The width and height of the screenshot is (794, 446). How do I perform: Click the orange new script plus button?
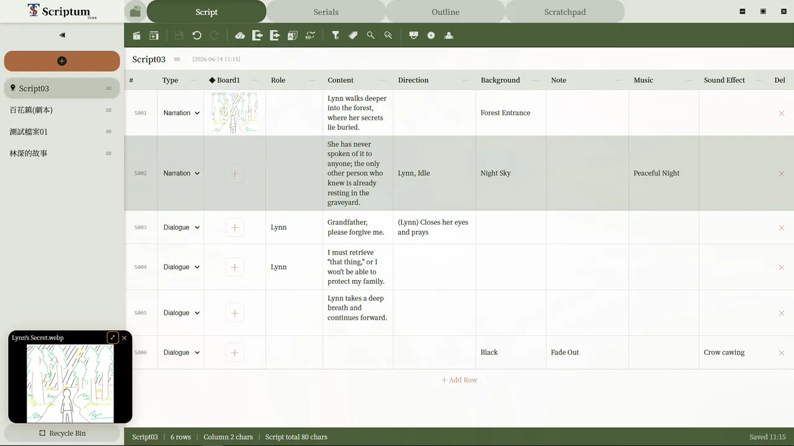62,61
